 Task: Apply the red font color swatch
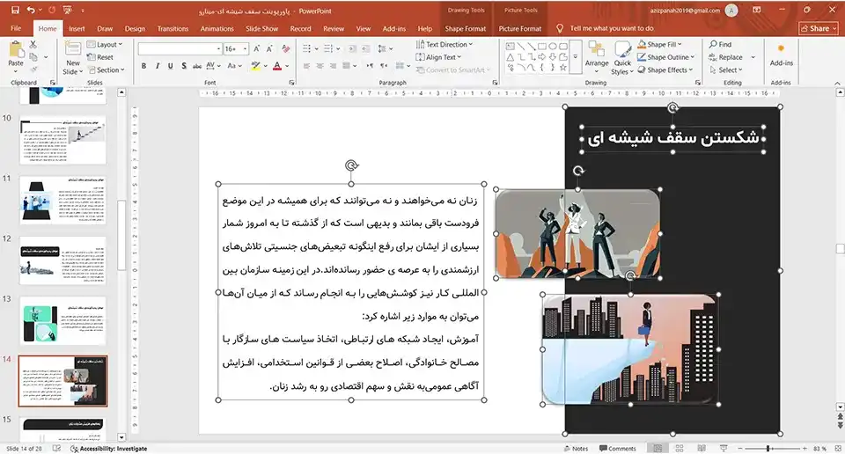[277, 66]
